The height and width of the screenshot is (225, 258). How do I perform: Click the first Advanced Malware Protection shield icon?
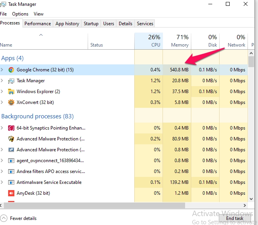tap(11, 139)
